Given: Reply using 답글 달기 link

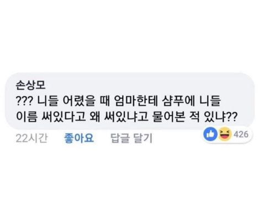Looking at the screenshot, I should (131, 138).
